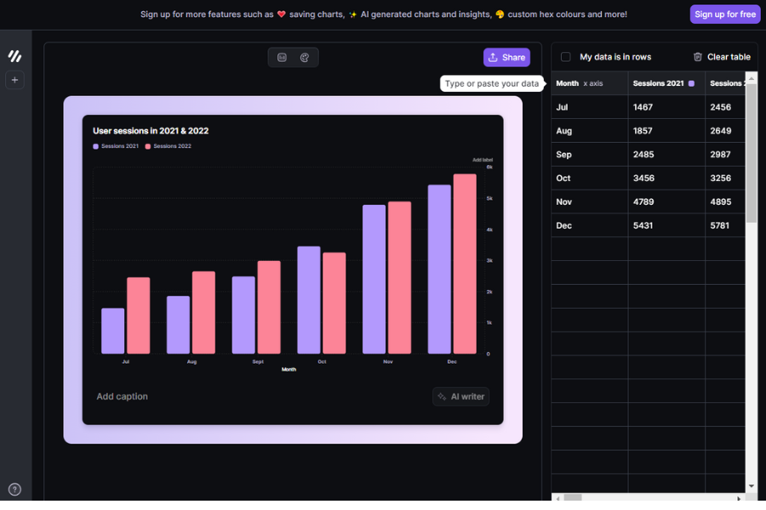The width and height of the screenshot is (766, 510).
Task: Click the Add caption field below the chart
Action: [121, 396]
